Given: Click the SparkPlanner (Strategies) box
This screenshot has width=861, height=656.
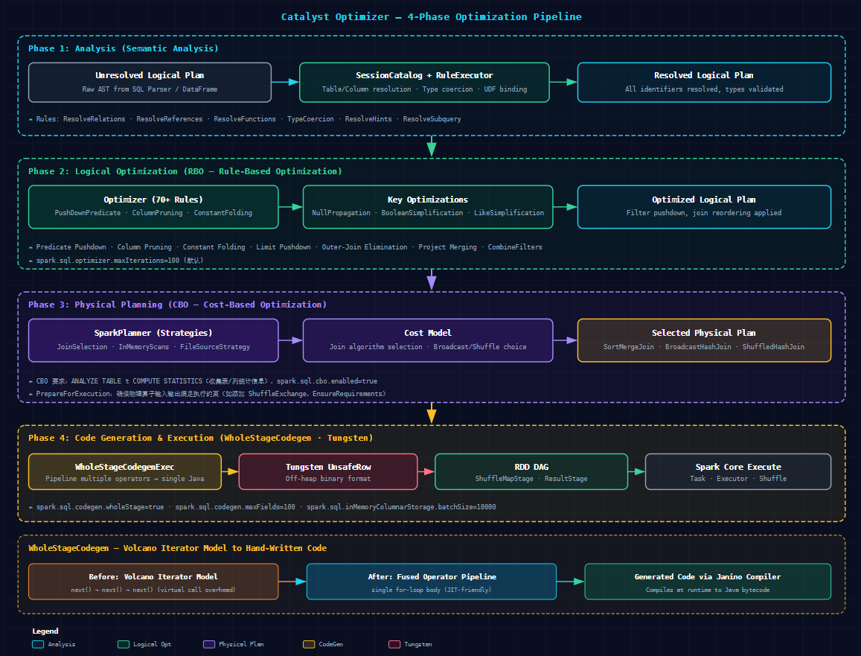Looking at the screenshot, I should (x=153, y=340).
